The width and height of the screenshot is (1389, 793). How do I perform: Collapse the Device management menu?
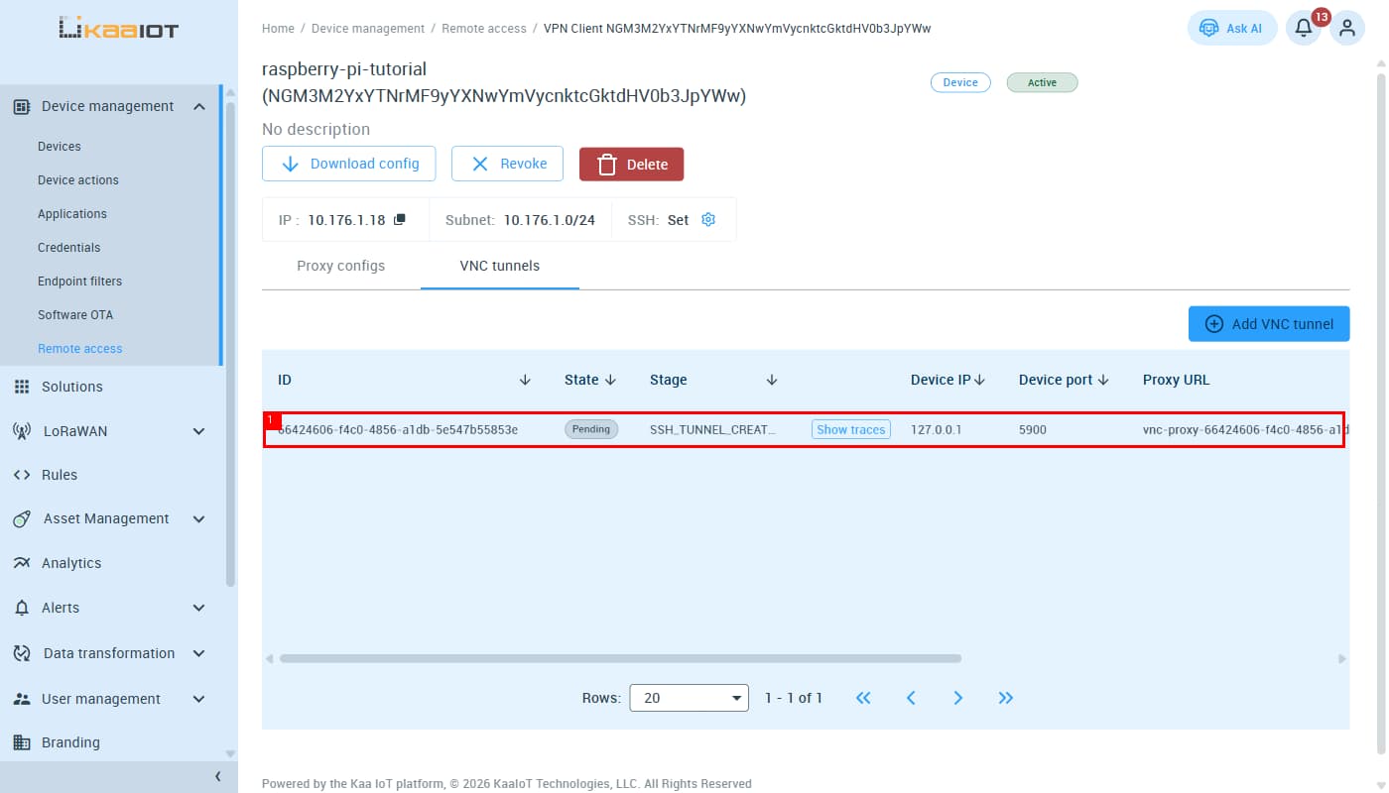(x=199, y=106)
